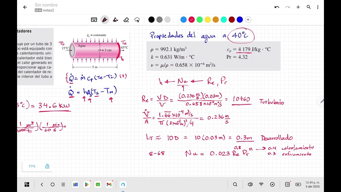The image size is (341, 192).
Task: Open search in the note
Action: click(308, 7)
